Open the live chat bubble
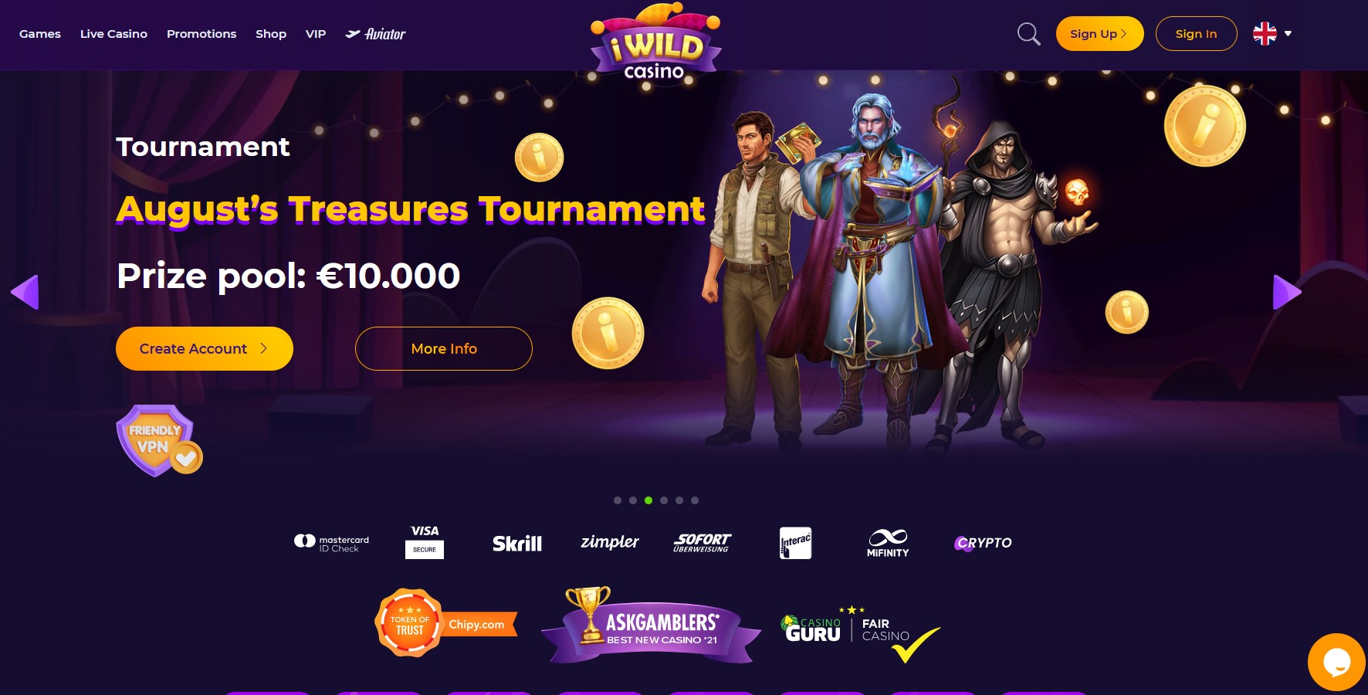Image resolution: width=1368 pixels, height=695 pixels. point(1336,662)
